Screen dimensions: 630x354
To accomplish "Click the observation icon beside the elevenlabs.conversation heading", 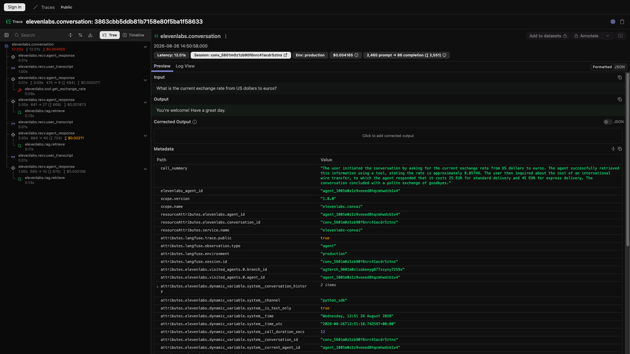I will click(157, 36).
